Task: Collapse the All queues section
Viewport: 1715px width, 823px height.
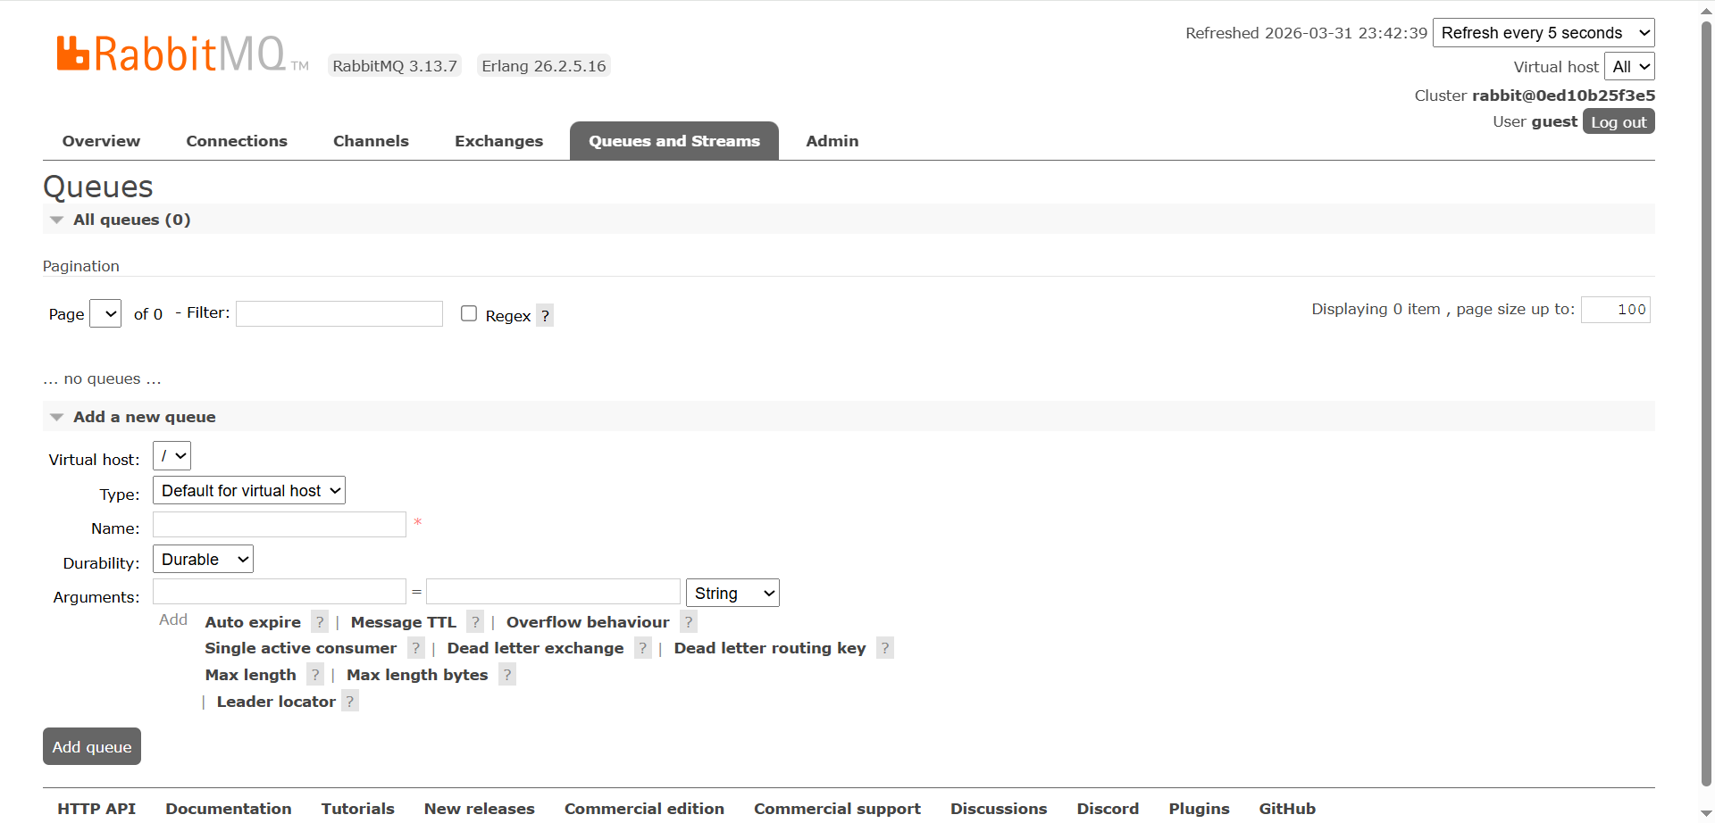Action: pyautogui.click(x=57, y=220)
